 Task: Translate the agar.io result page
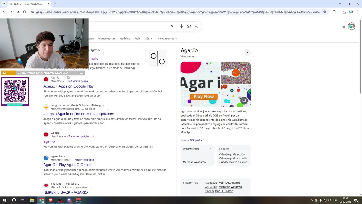77,81
